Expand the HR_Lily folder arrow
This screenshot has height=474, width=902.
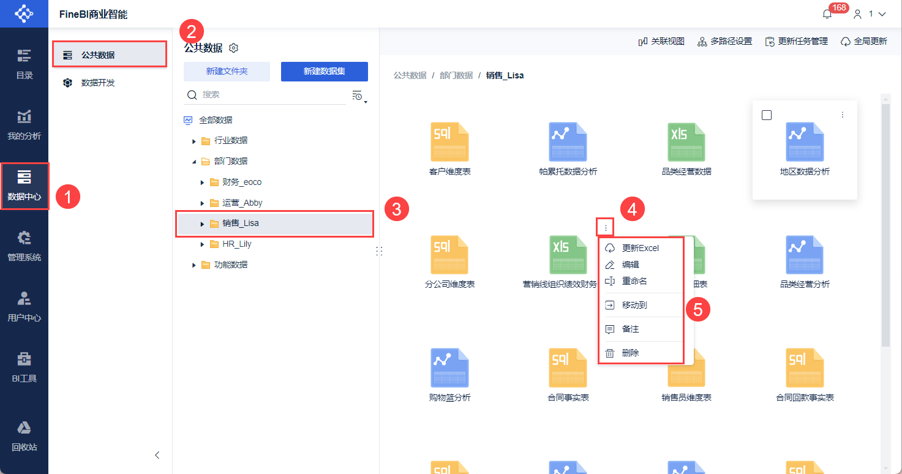point(202,244)
